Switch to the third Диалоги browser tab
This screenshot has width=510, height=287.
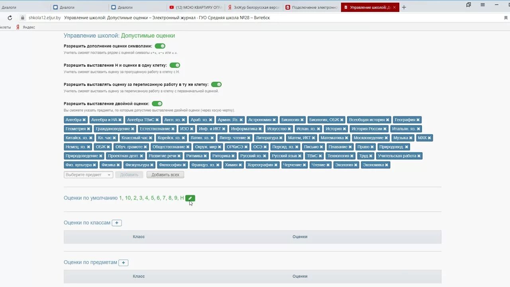[x=138, y=7]
